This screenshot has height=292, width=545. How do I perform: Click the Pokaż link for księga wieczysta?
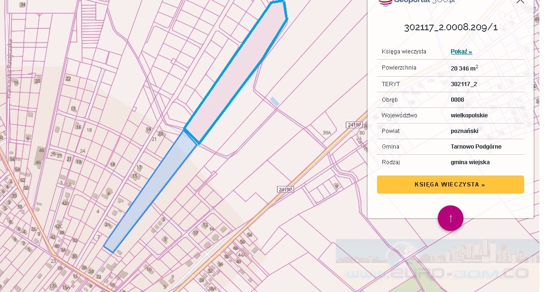click(461, 51)
